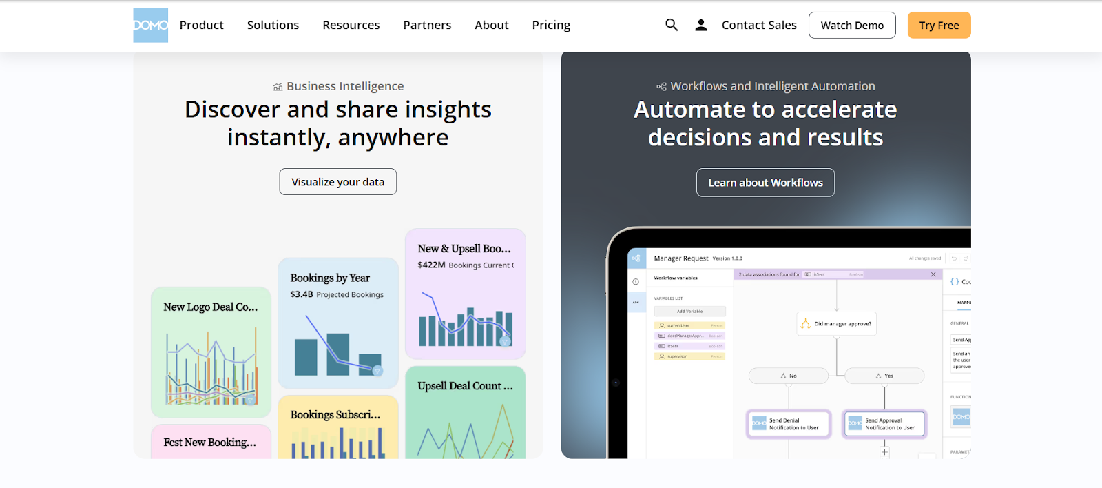The width and height of the screenshot is (1102, 488).
Task: Open the Solutions menu
Action: tap(273, 25)
